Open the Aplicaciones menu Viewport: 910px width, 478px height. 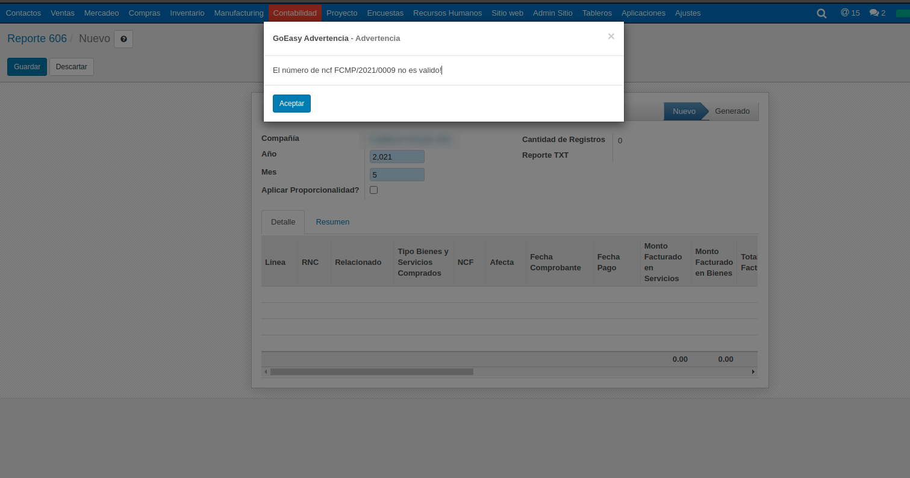pos(643,13)
